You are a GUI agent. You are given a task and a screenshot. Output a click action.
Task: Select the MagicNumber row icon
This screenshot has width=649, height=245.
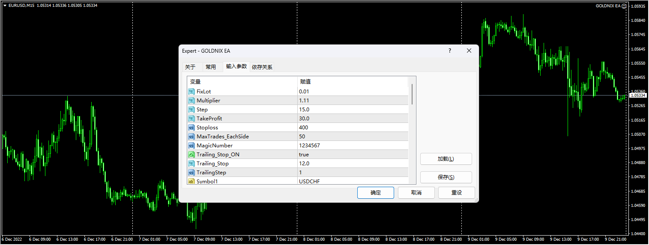point(191,145)
